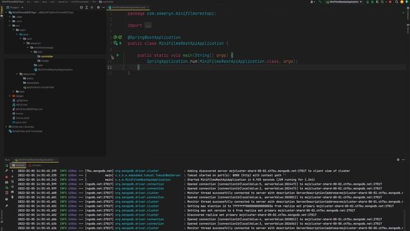Click line number 11 in gutter
The width and height of the screenshot is (410, 231).
pyautogui.click(x=110, y=67)
